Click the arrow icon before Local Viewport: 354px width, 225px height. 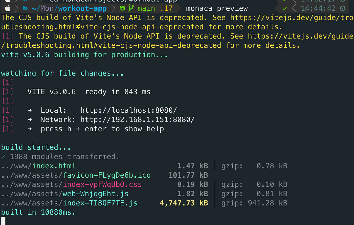[30, 110]
